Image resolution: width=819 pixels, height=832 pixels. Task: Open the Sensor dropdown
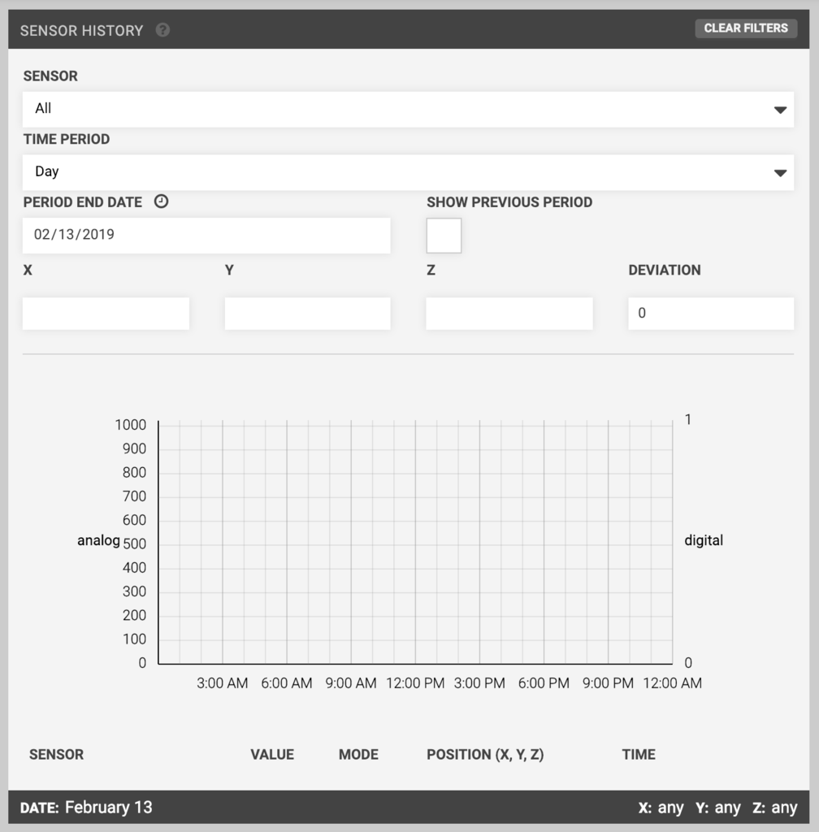408,109
